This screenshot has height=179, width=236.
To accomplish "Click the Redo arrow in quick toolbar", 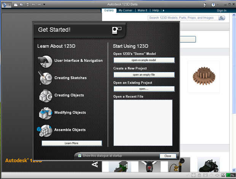I will pyautogui.click(x=39, y=5).
